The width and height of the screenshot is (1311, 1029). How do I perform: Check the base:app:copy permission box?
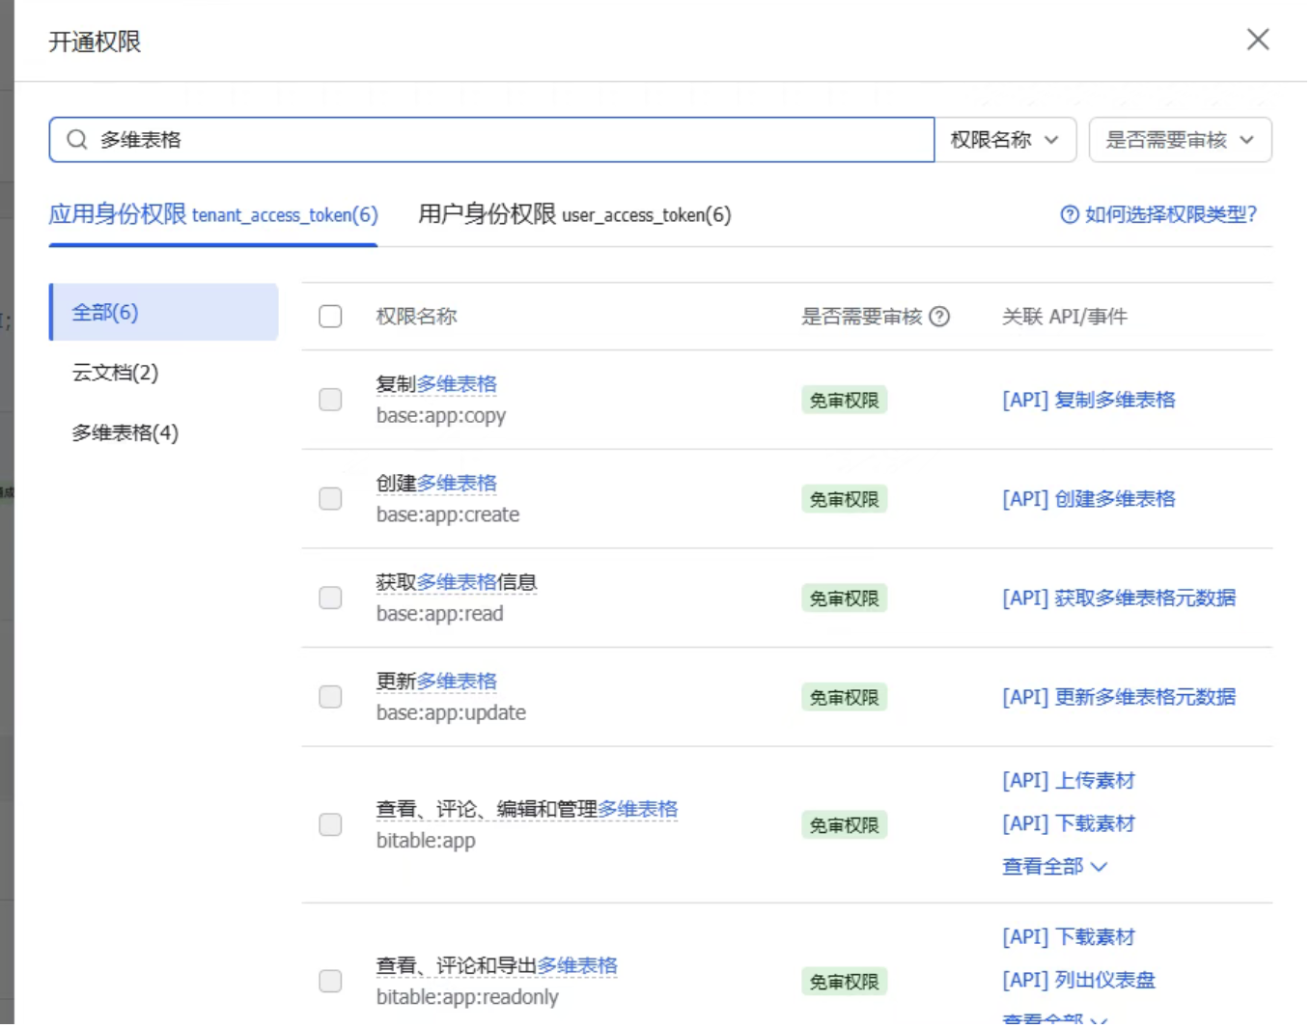tap(330, 400)
